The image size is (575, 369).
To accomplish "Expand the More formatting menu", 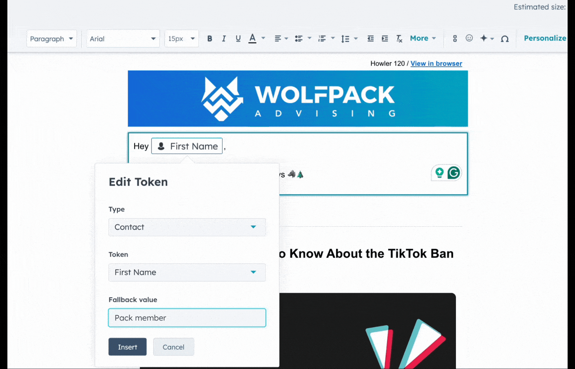I will [x=423, y=38].
